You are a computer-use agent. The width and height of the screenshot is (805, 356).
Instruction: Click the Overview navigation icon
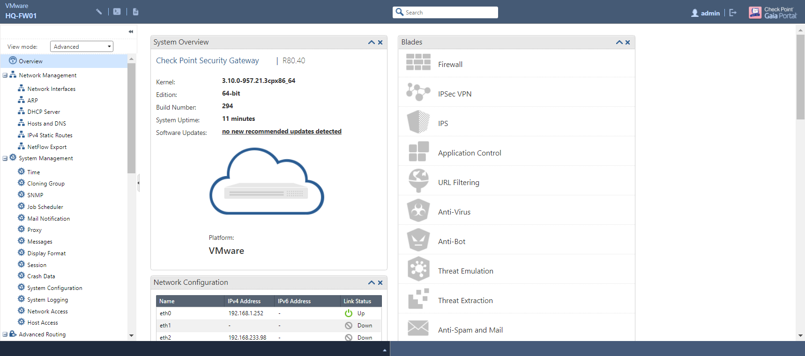pos(13,60)
